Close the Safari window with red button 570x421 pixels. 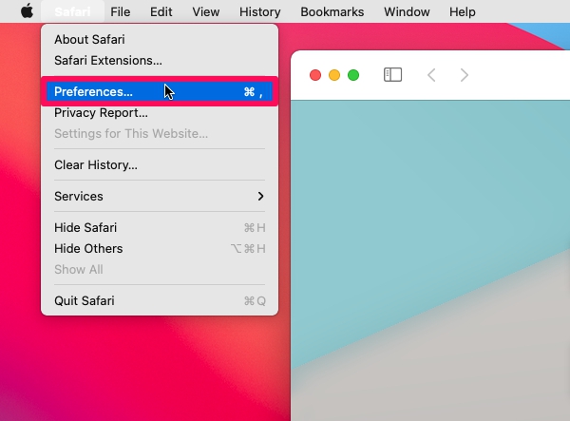point(315,75)
